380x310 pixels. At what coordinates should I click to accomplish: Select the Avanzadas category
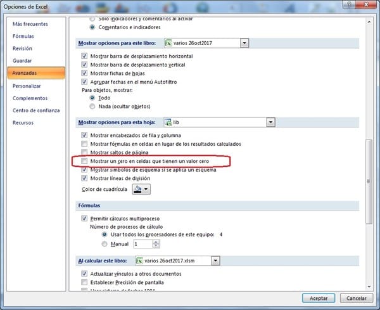click(x=36, y=73)
